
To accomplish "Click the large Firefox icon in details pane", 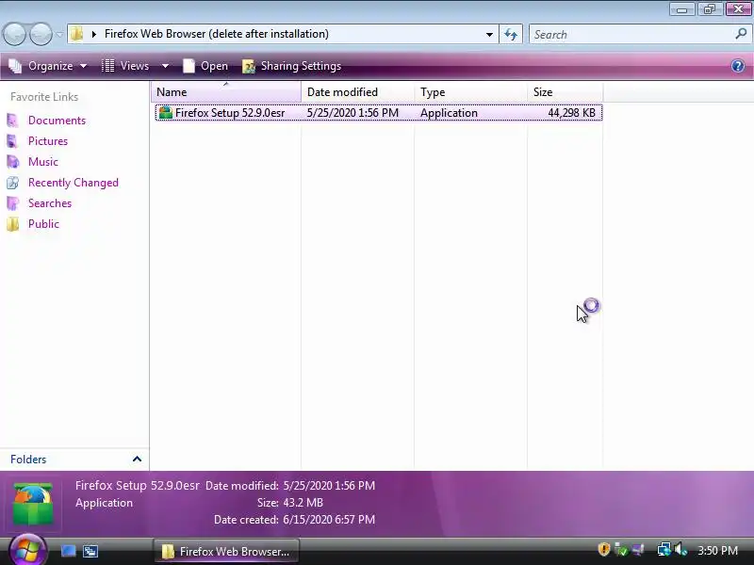I will click(33, 504).
